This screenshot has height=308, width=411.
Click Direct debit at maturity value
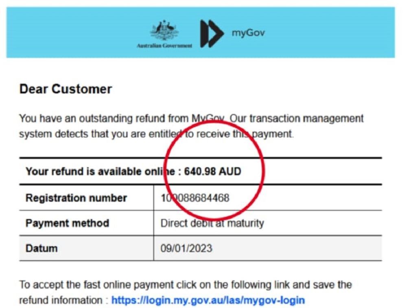coord(212,223)
